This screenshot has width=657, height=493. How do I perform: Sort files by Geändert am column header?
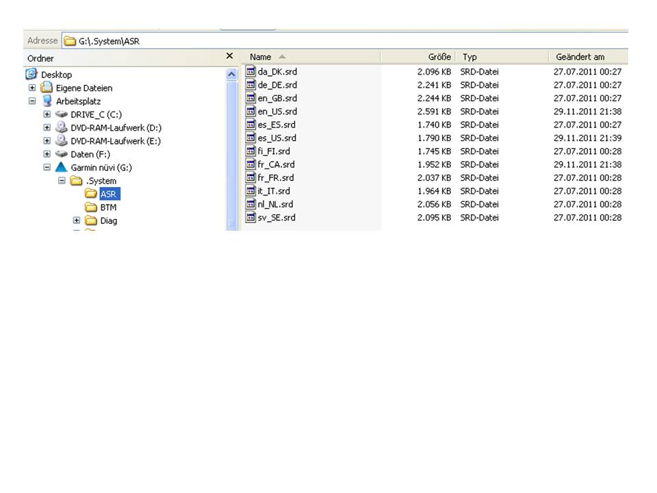pos(589,57)
